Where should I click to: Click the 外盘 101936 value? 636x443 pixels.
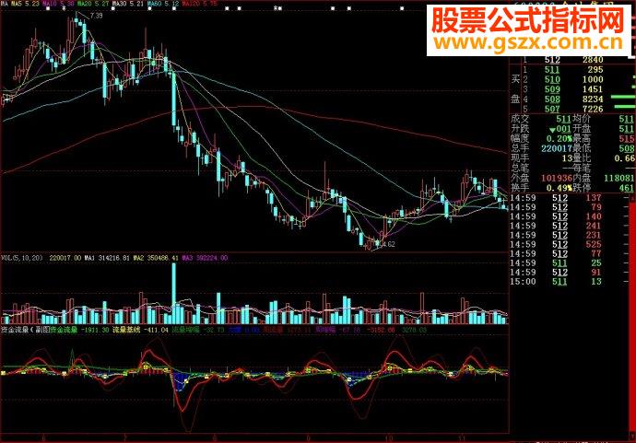(x=556, y=178)
